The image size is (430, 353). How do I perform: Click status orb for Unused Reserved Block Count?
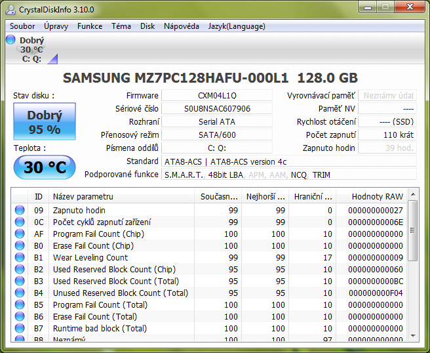20,293
